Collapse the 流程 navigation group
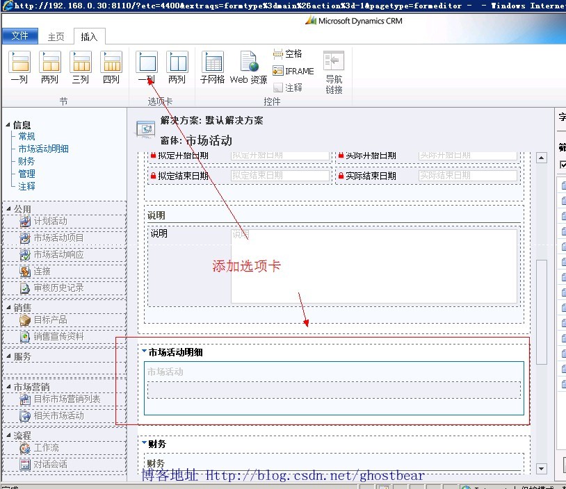 click(x=8, y=436)
